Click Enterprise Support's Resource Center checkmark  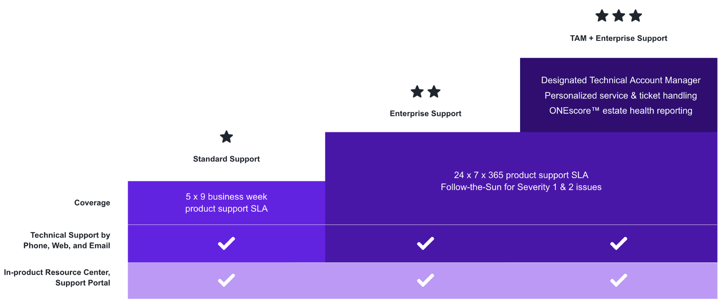click(426, 280)
